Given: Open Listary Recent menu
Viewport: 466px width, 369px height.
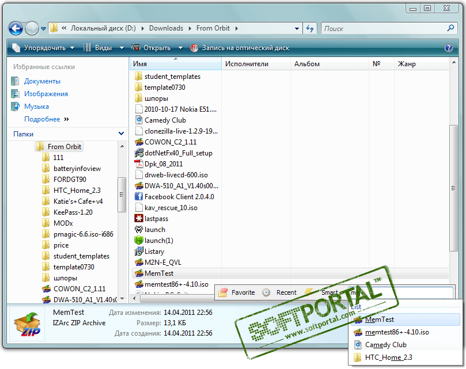Looking at the screenshot, I should coord(280,292).
